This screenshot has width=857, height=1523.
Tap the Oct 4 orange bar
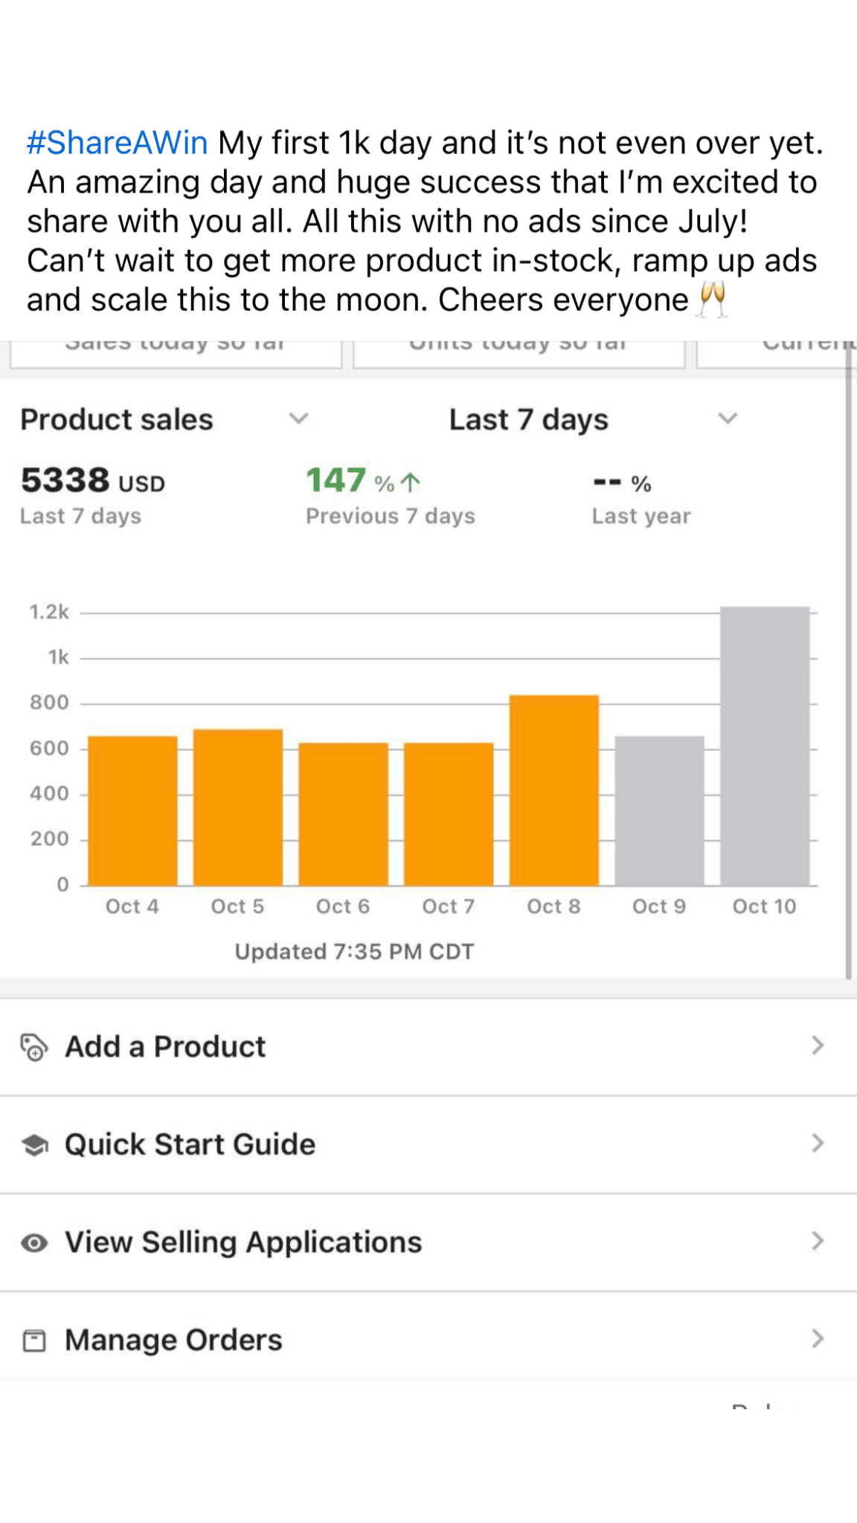point(132,811)
